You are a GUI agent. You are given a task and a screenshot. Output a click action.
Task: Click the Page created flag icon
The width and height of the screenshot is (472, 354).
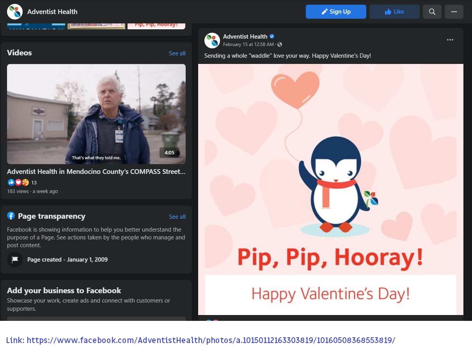(x=15, y=260)
